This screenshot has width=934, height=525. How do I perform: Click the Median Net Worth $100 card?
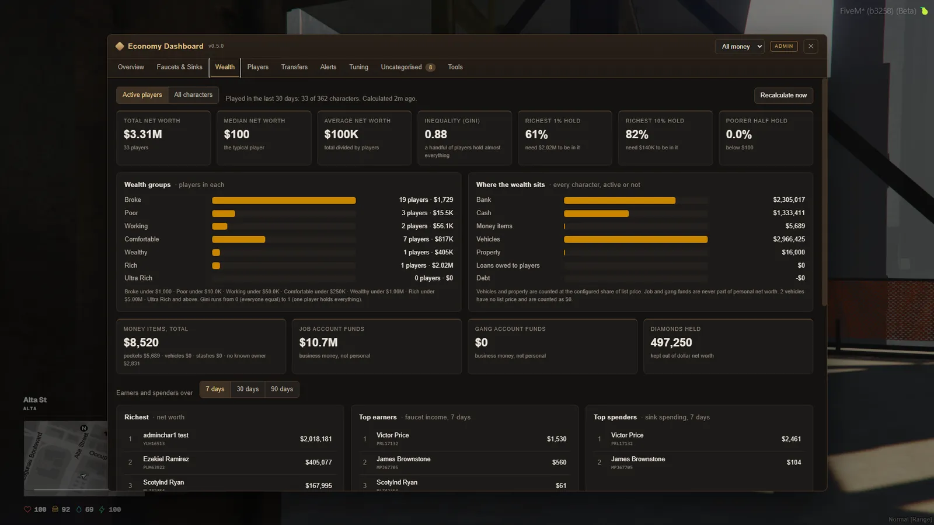tap(264, 138)
